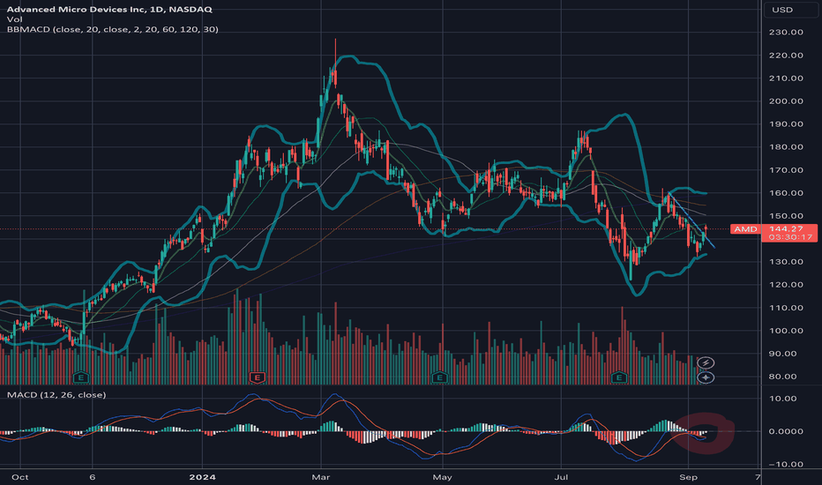Click the 220.00 price axis label
The height and width of the screenshot is (485, 822).
point(785,55)
